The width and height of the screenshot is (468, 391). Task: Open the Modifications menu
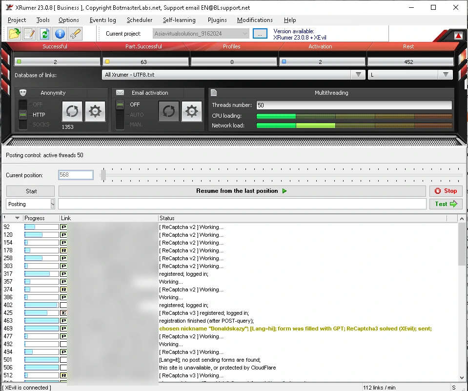pyautogui.click(x=255, y=20)
